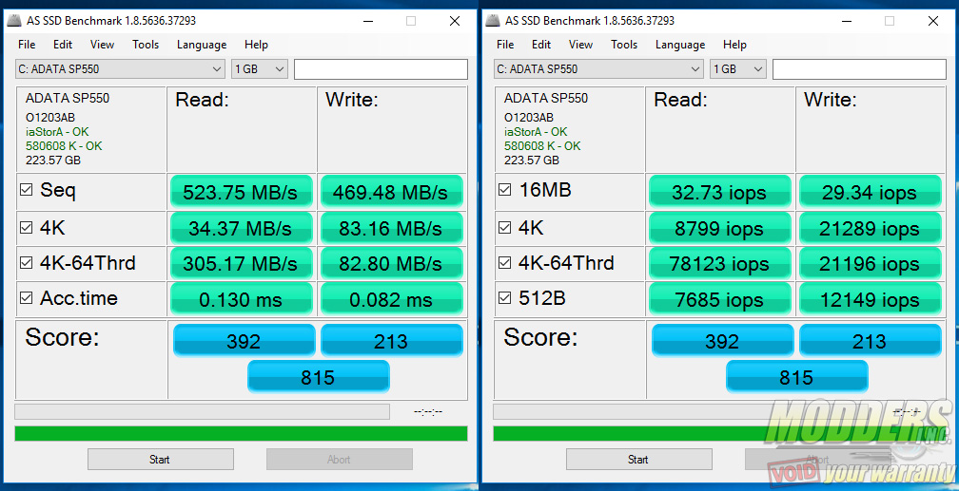The height and width of the screenshot is (491, 959).
Task: Uncheck 512B test in right window
Action: tap(504, 298)
